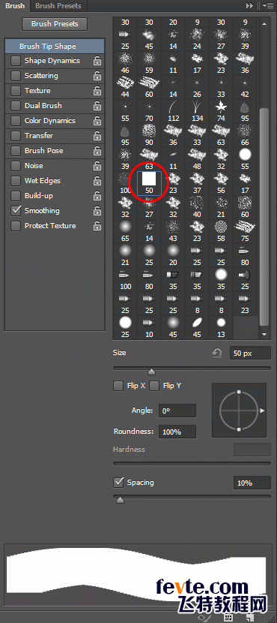Click the lock icon for Wet Edges
This screenshot has height=623, width=277.
pyautogui.click(x=97, y=181)
